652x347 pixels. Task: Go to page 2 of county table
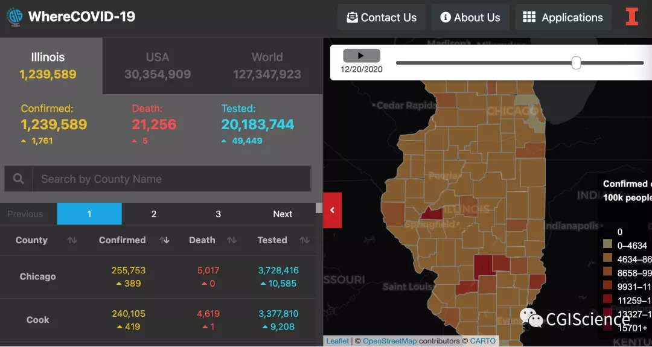pyautogui.click(x=154, y=214)
